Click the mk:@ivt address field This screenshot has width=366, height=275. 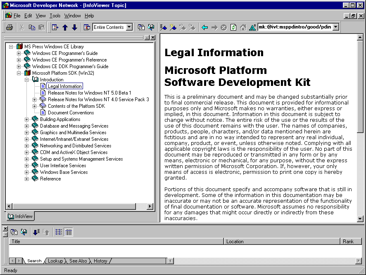pos(295,27)
